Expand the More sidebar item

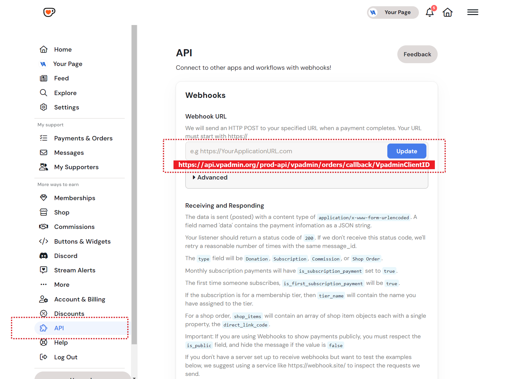tap(62, 285)
